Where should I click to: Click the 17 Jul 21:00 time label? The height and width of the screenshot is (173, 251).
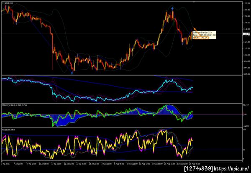click(56, 164)
